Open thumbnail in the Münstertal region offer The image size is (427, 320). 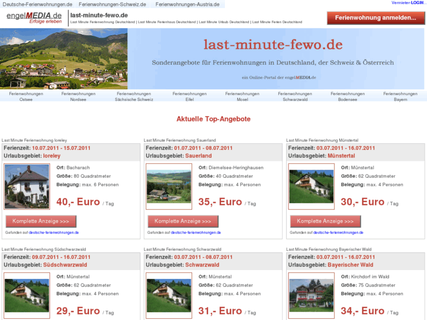[x=311, y=186]
